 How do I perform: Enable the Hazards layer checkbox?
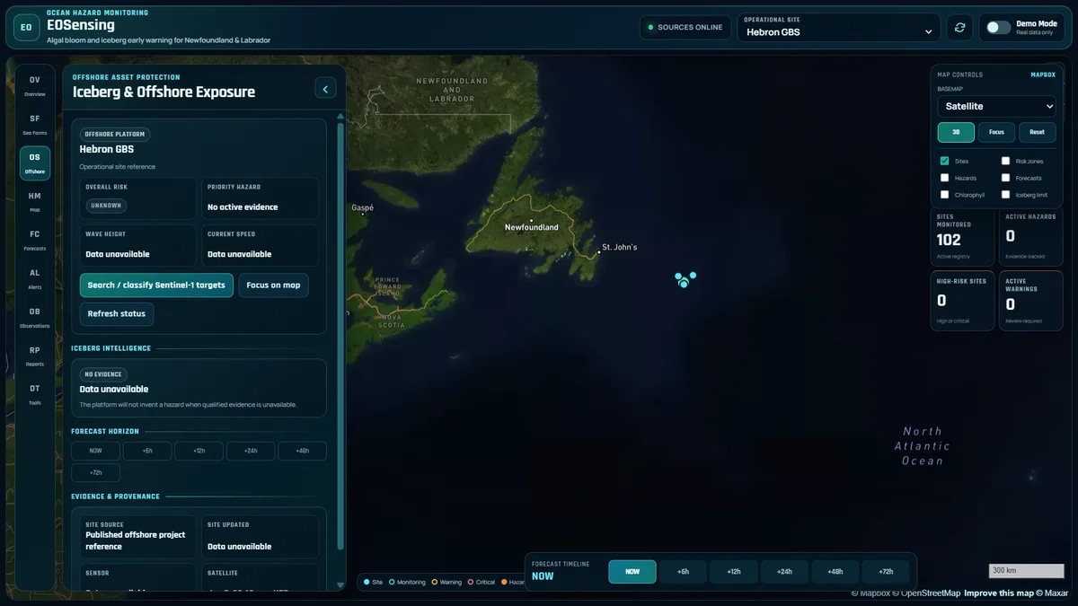[x=945, y=178]
